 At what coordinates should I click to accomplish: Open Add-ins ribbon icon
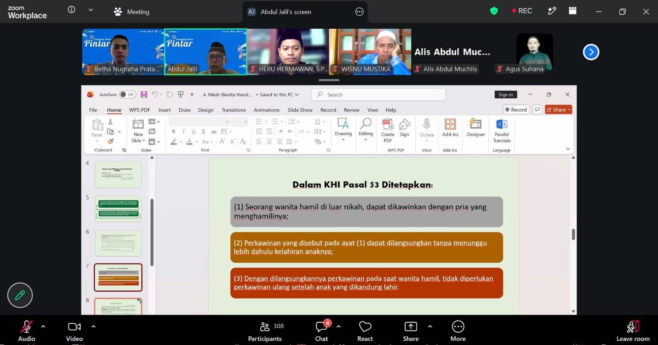450,128
